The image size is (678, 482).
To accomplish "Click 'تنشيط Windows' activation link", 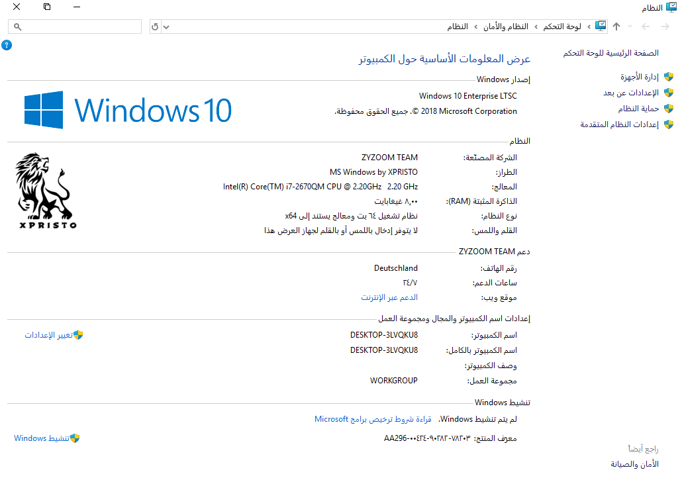I will tap(42, 438).
